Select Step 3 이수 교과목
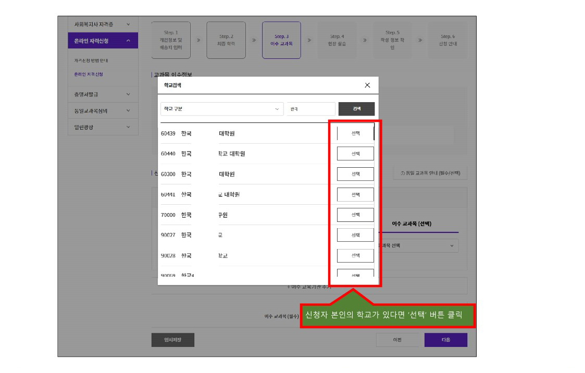The width and height of the screenshot is (585, 373). pyautogui.click(x=281, y=40)
